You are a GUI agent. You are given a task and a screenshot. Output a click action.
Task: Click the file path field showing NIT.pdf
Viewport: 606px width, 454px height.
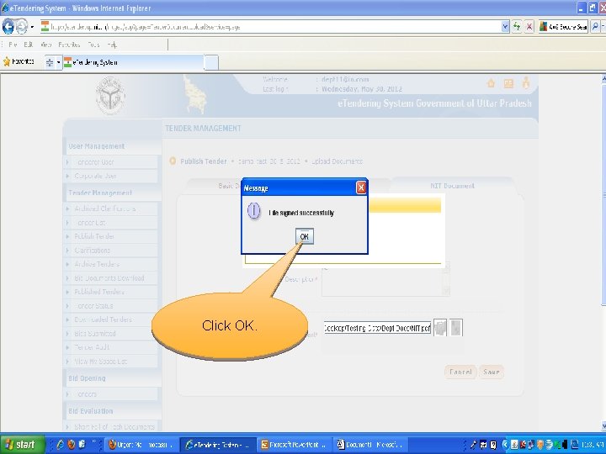[x=377, y=328]
